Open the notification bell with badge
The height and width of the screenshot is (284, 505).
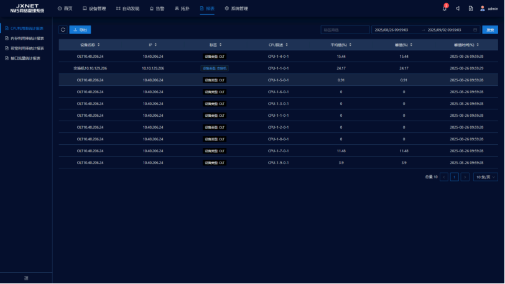pos(445,8)
